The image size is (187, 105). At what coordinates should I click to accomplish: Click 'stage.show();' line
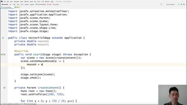click(31, 78)
